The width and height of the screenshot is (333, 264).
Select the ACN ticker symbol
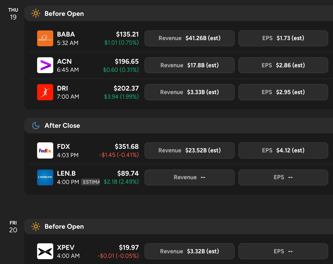[64, 61]
